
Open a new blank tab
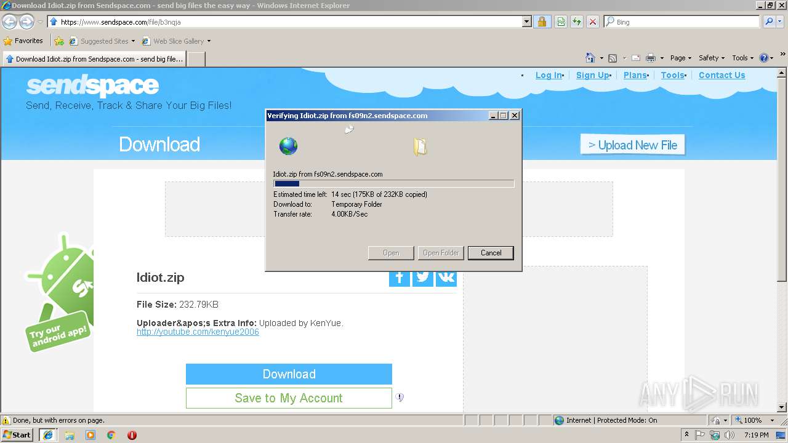click(196, 59)
